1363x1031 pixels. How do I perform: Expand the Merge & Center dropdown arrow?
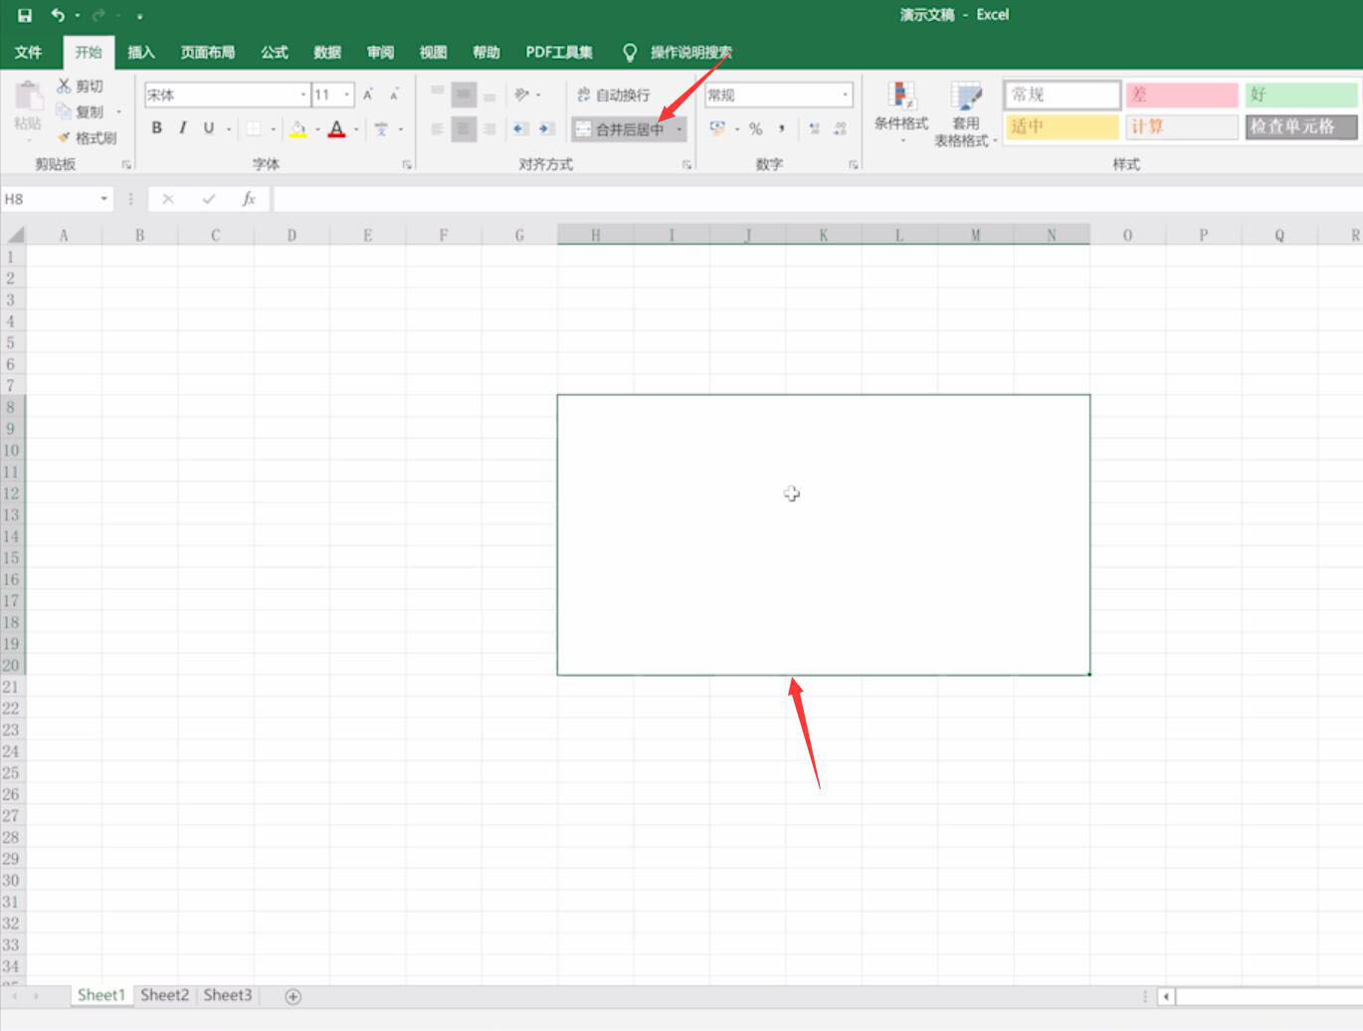click(680, 129)
